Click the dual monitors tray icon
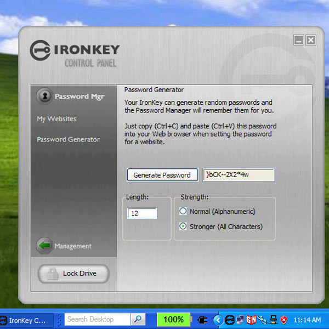The width and height of the screenshot is (329, 329). (x=241, y=320)
